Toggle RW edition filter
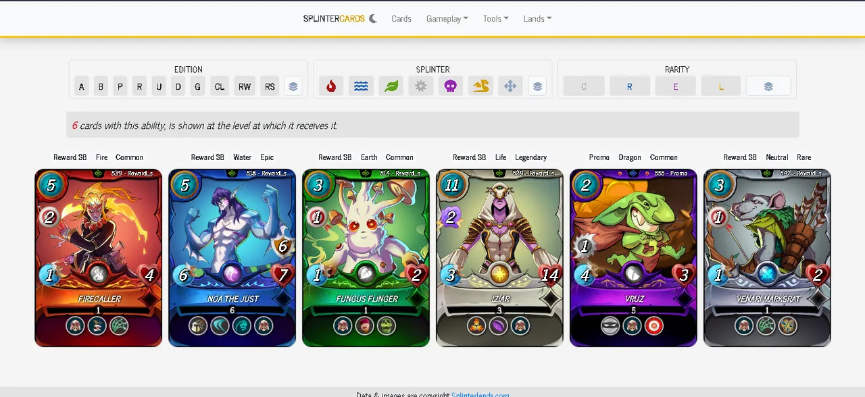This screenshot has width=865, height=397. 245,86
